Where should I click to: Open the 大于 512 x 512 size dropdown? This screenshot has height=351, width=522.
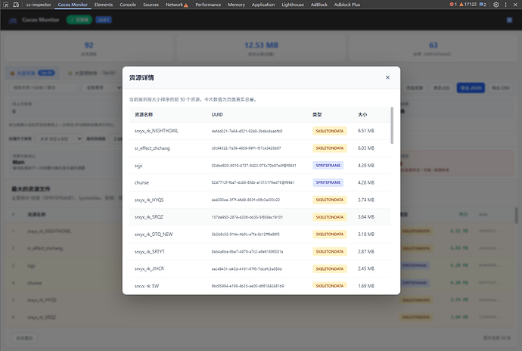(59, 139)
